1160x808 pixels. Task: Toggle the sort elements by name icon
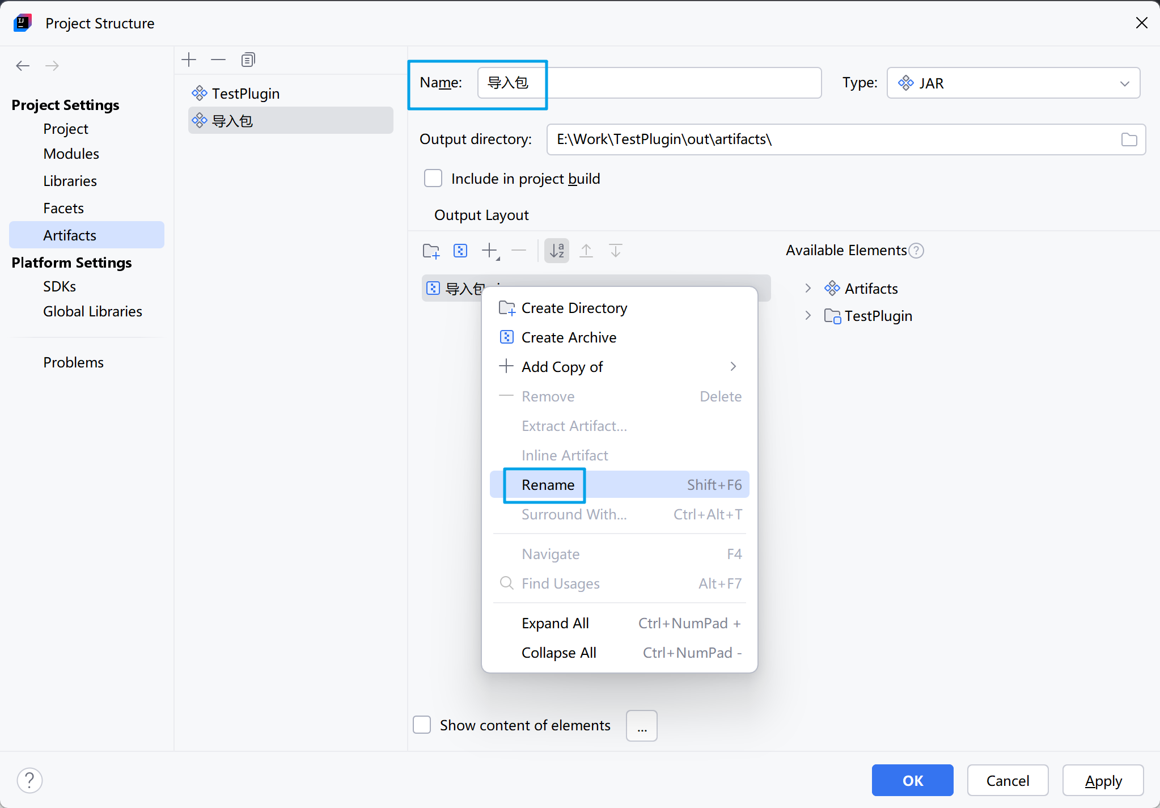click(557, 251)
